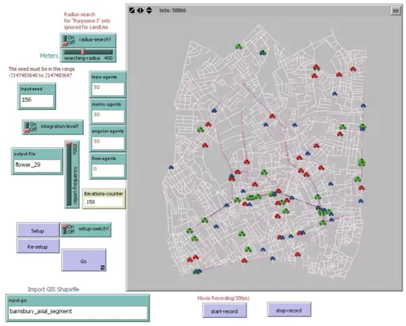The width and height of the screenshot is (406, 326).
Task: Click the flow-agents input field
Action: point(108,170)
